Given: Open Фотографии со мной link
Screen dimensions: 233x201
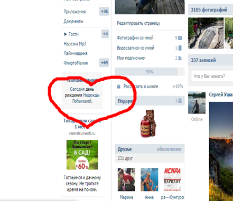Looking at the screenshot, I should 135,38.
